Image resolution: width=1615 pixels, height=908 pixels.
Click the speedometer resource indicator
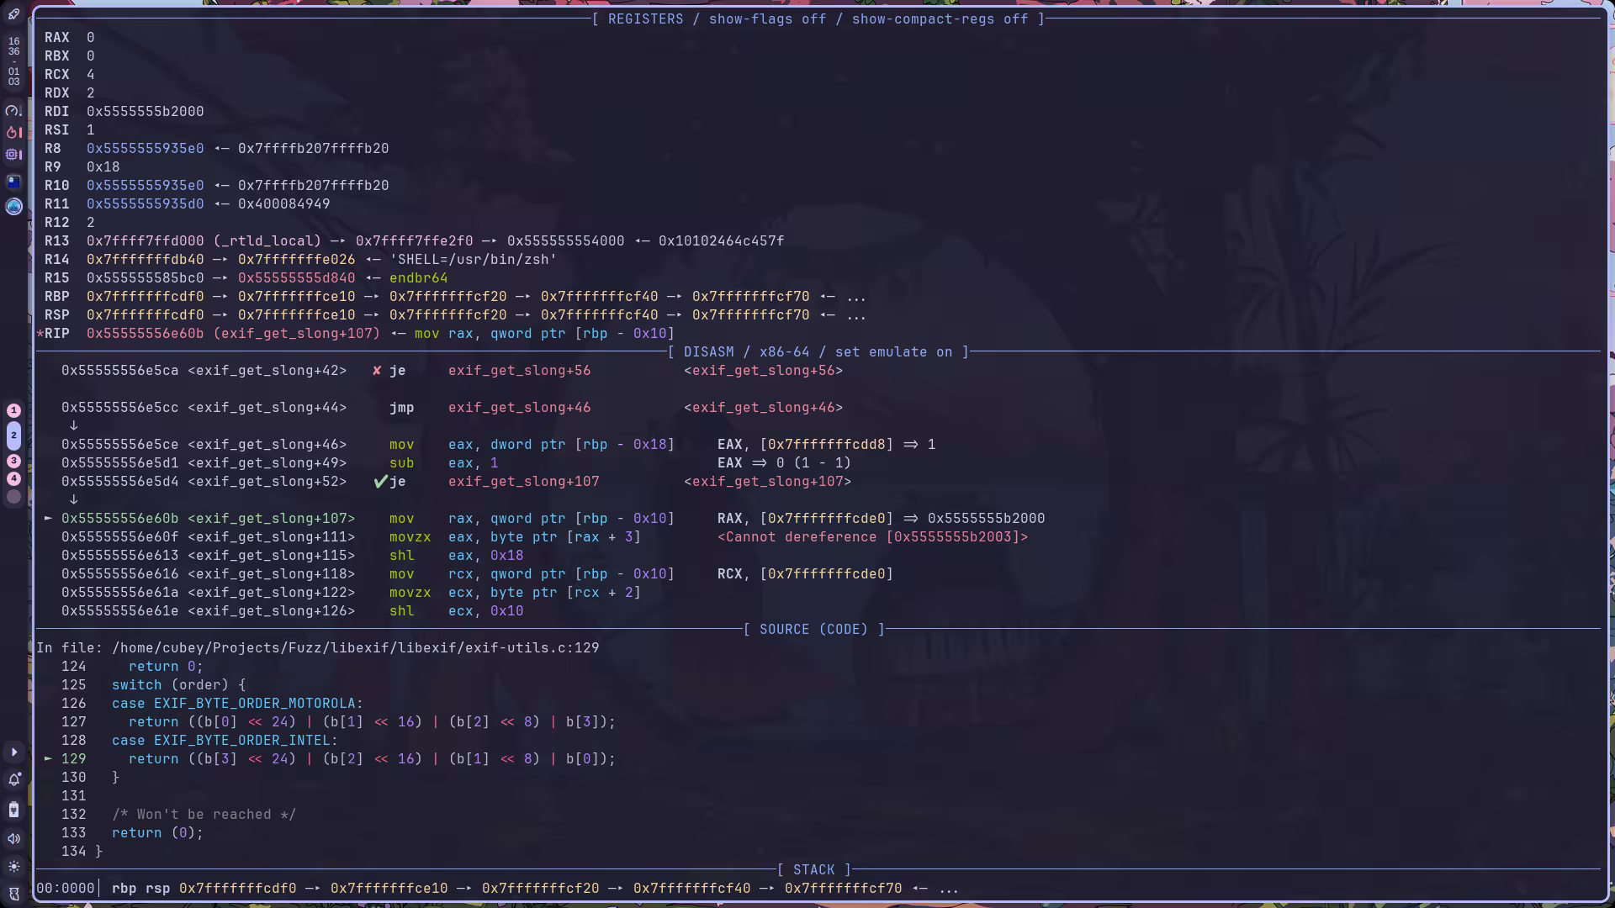[13, 110]
